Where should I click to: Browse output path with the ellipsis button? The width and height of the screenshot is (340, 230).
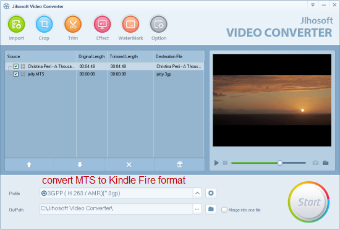[197, 209]
